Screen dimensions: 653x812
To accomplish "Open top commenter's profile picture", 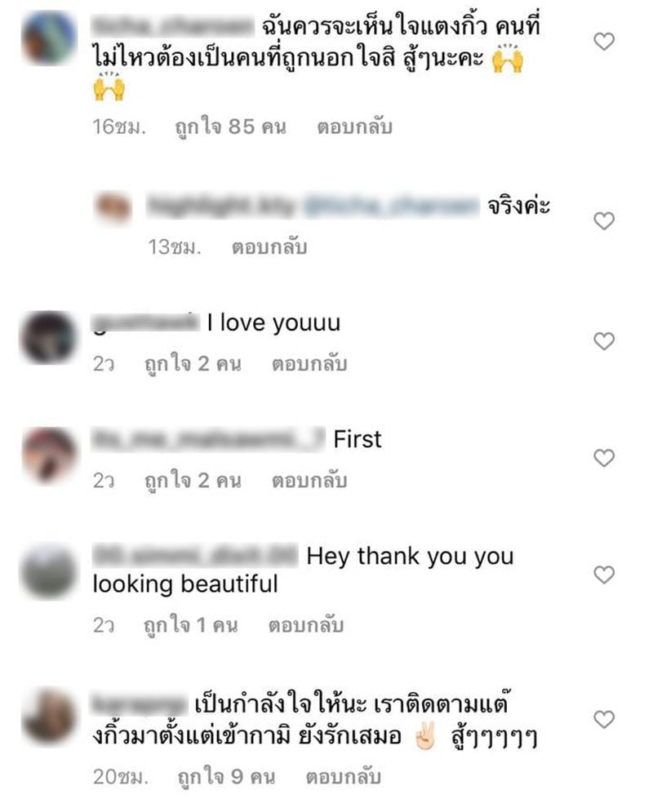I will coord(49,38).
